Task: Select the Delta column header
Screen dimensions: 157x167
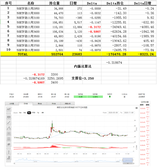Action: pyautogui.click(x=92, y=3)
